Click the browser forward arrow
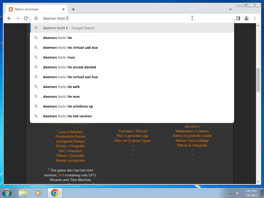Viewport: 264px width, 198px height. tap(18, 18)
